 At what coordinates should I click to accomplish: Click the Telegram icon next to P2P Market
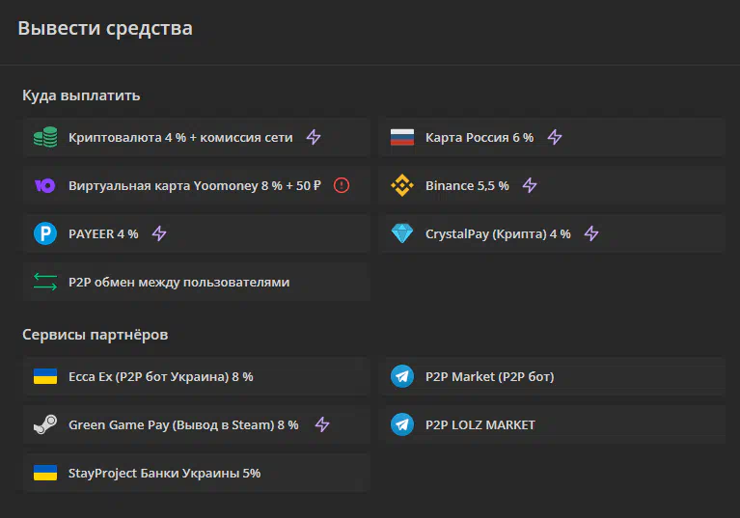tap(402, 376)
